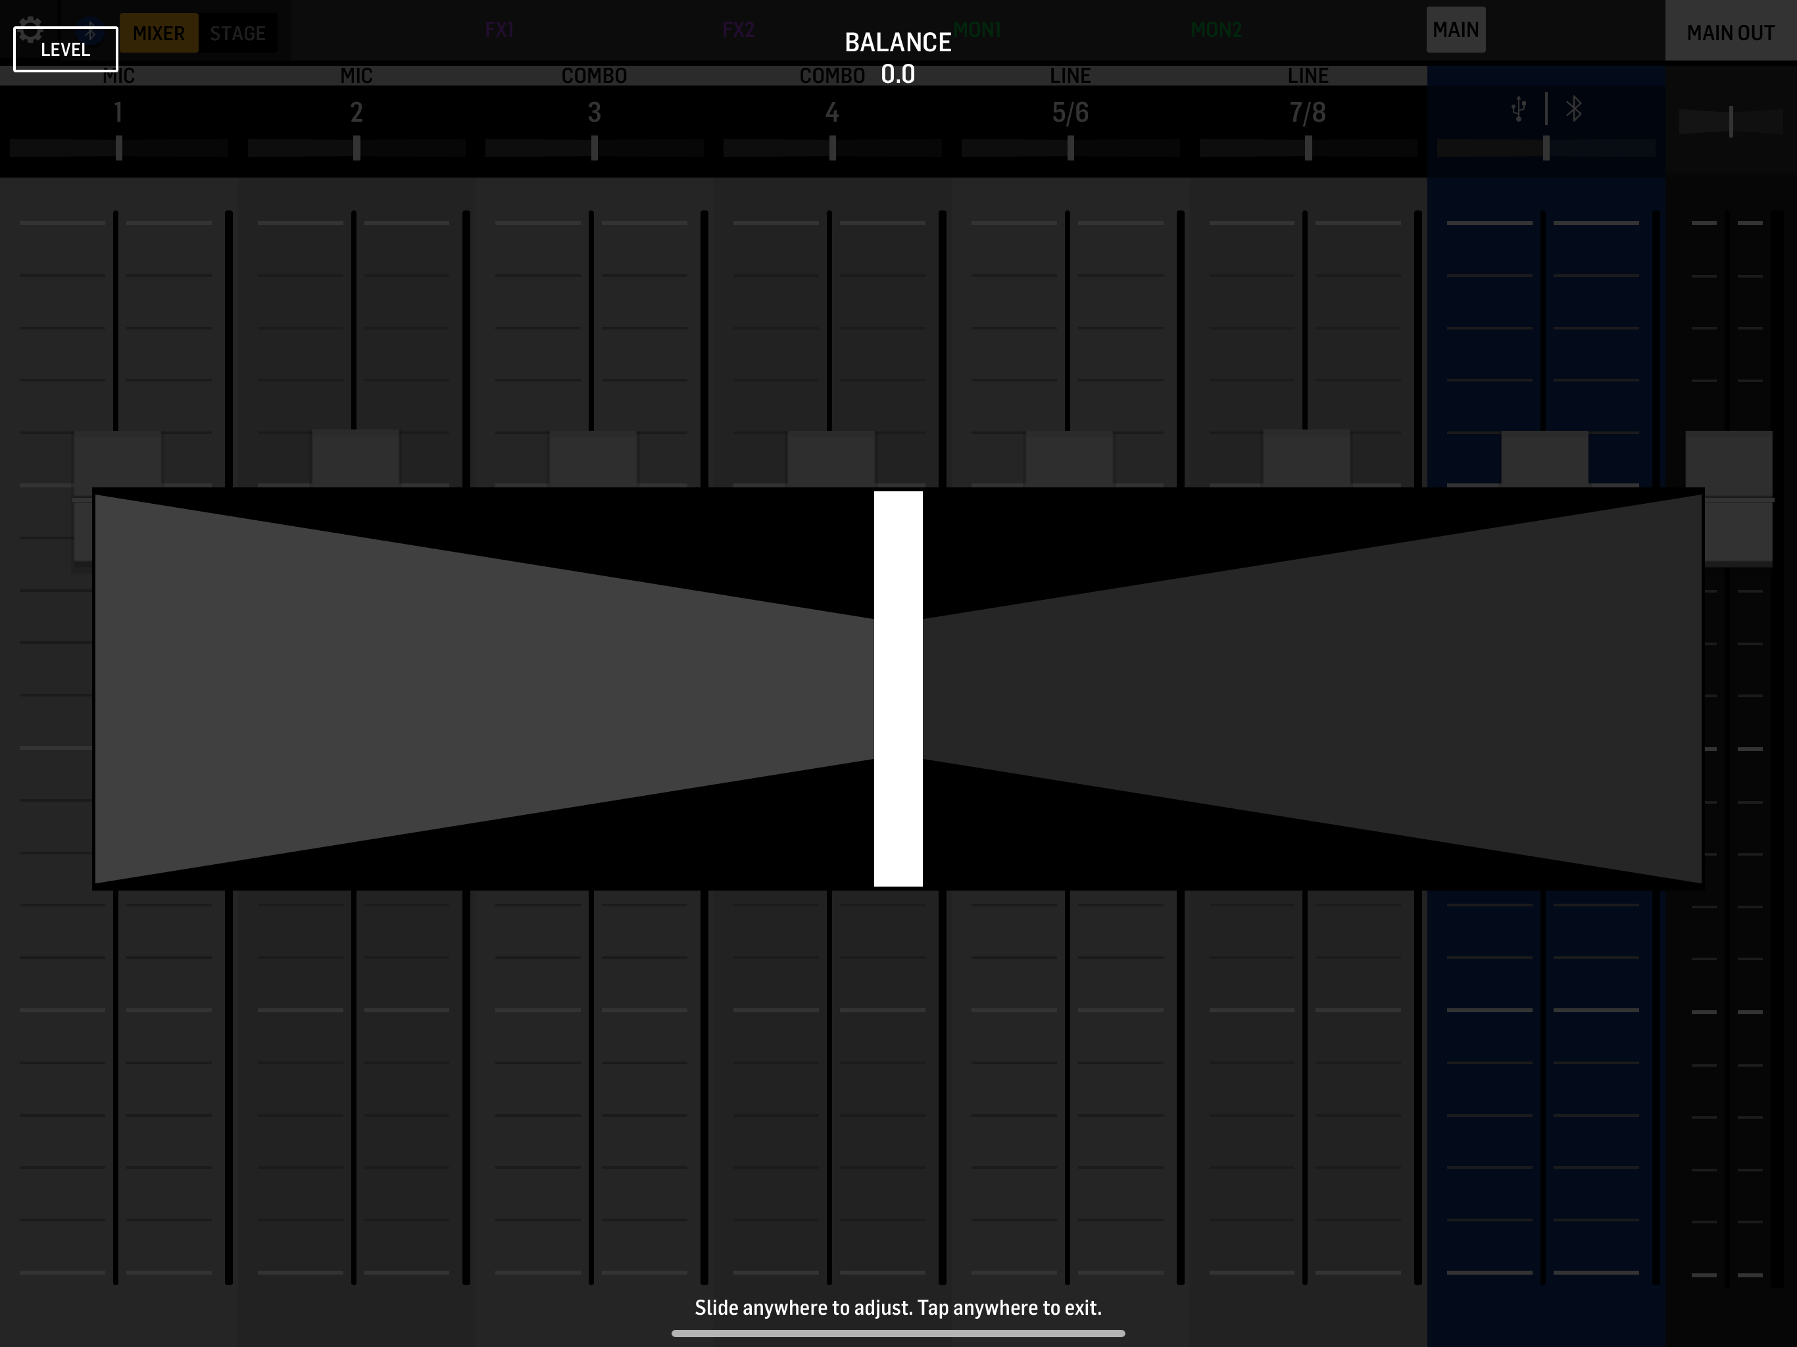
Task: Click the white balance slider handle
Action: (x=898, y=689)
